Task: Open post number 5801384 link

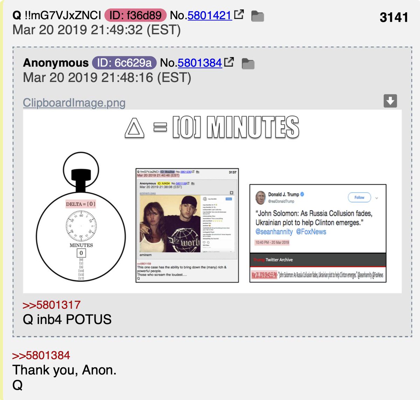Action: coord(200,63)
